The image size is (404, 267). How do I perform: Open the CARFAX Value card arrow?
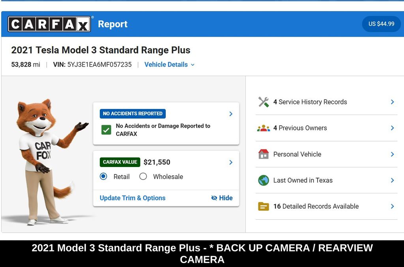point(231,162)
